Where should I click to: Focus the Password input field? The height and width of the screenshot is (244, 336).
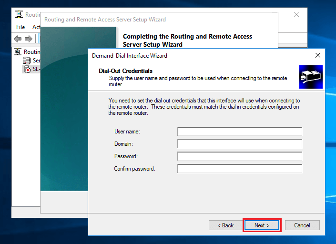[240, 156]
